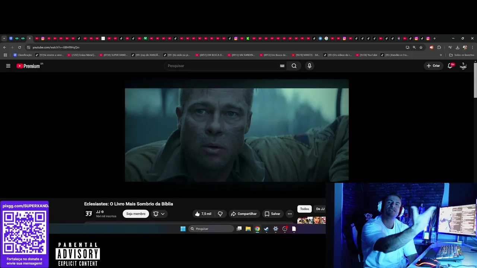The width and height of the screenshot is (477, 268).
Task: Open the Chrome extensions puzzle icon
Action: 439,47
